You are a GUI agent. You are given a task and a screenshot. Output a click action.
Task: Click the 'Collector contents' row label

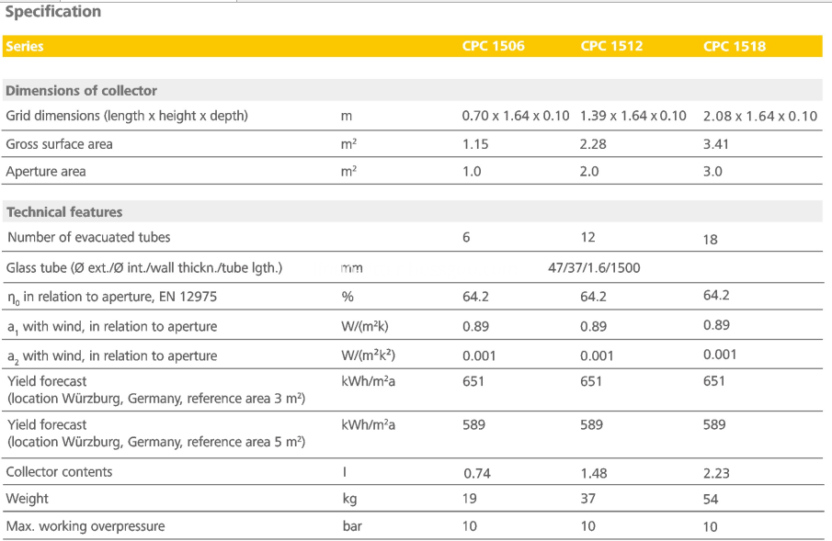click(59, 472)
